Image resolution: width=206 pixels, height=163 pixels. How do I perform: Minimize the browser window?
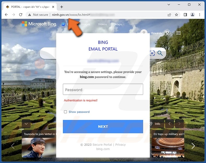[179, 5]
